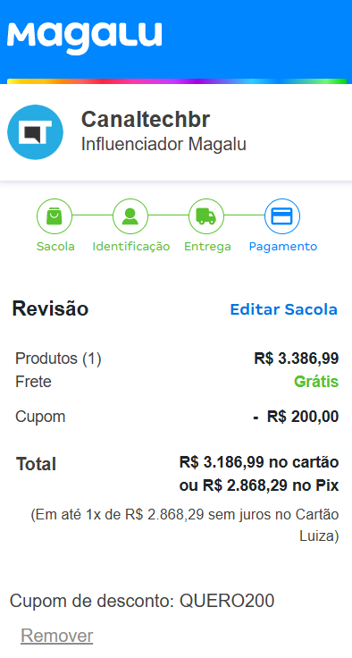Click the rainbow color stripe under header
This screenshot has height=658, width=352.
(177, 81)
